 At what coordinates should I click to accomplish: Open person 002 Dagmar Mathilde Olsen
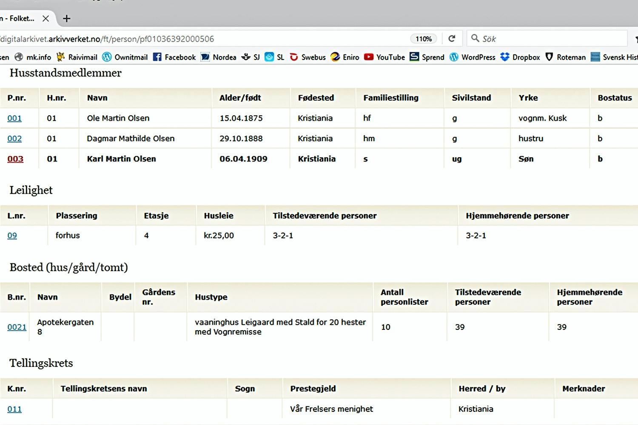coord(14,139)
